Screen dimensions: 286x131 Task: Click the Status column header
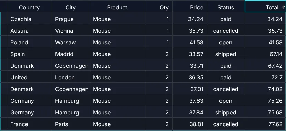click(226, 7)
